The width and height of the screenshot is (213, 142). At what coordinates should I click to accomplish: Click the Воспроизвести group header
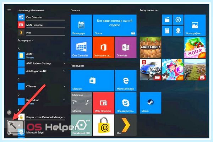pos(149,10)
